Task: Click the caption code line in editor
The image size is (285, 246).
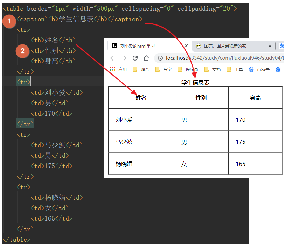Action: (79, 19)
